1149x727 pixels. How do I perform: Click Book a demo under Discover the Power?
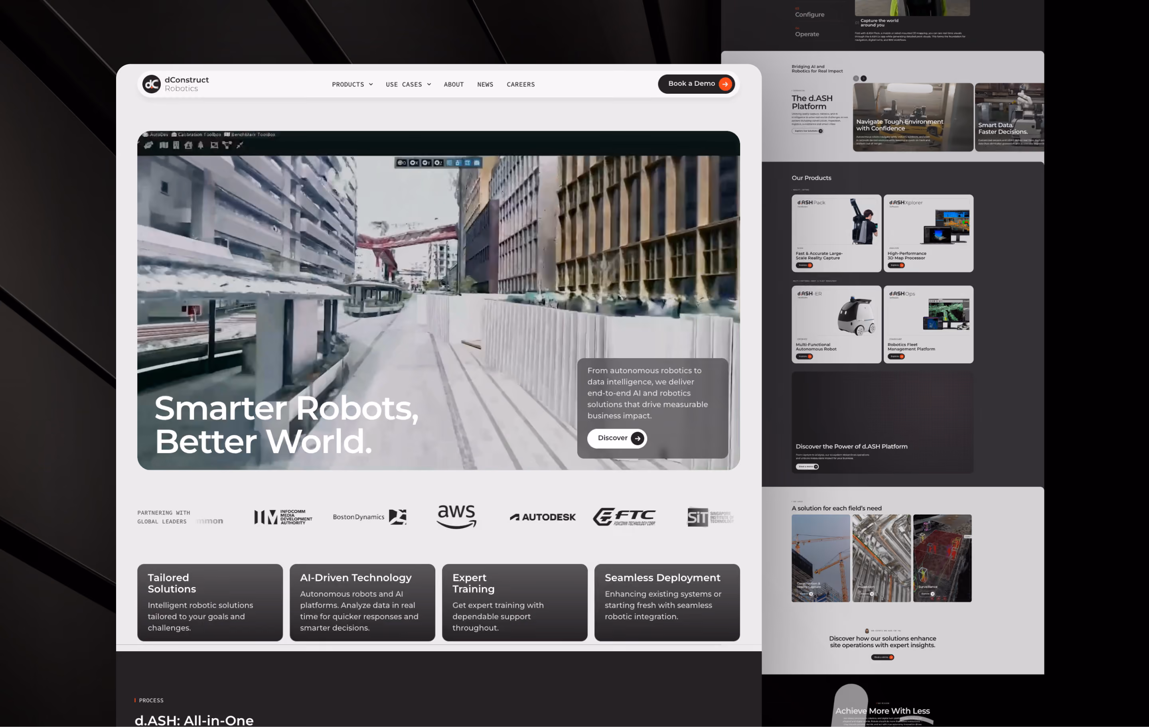807,467
